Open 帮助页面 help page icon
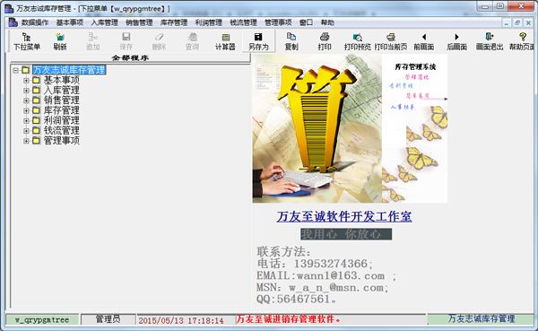 522,41
